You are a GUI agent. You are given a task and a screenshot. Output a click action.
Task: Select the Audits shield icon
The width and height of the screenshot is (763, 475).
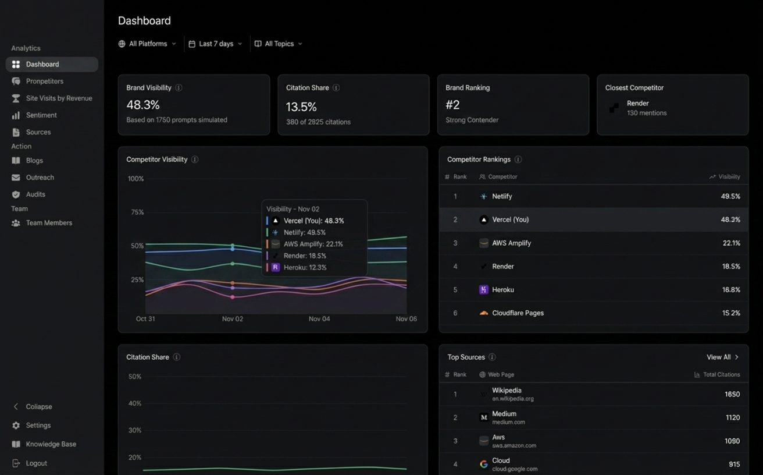[x=16, y=194]
